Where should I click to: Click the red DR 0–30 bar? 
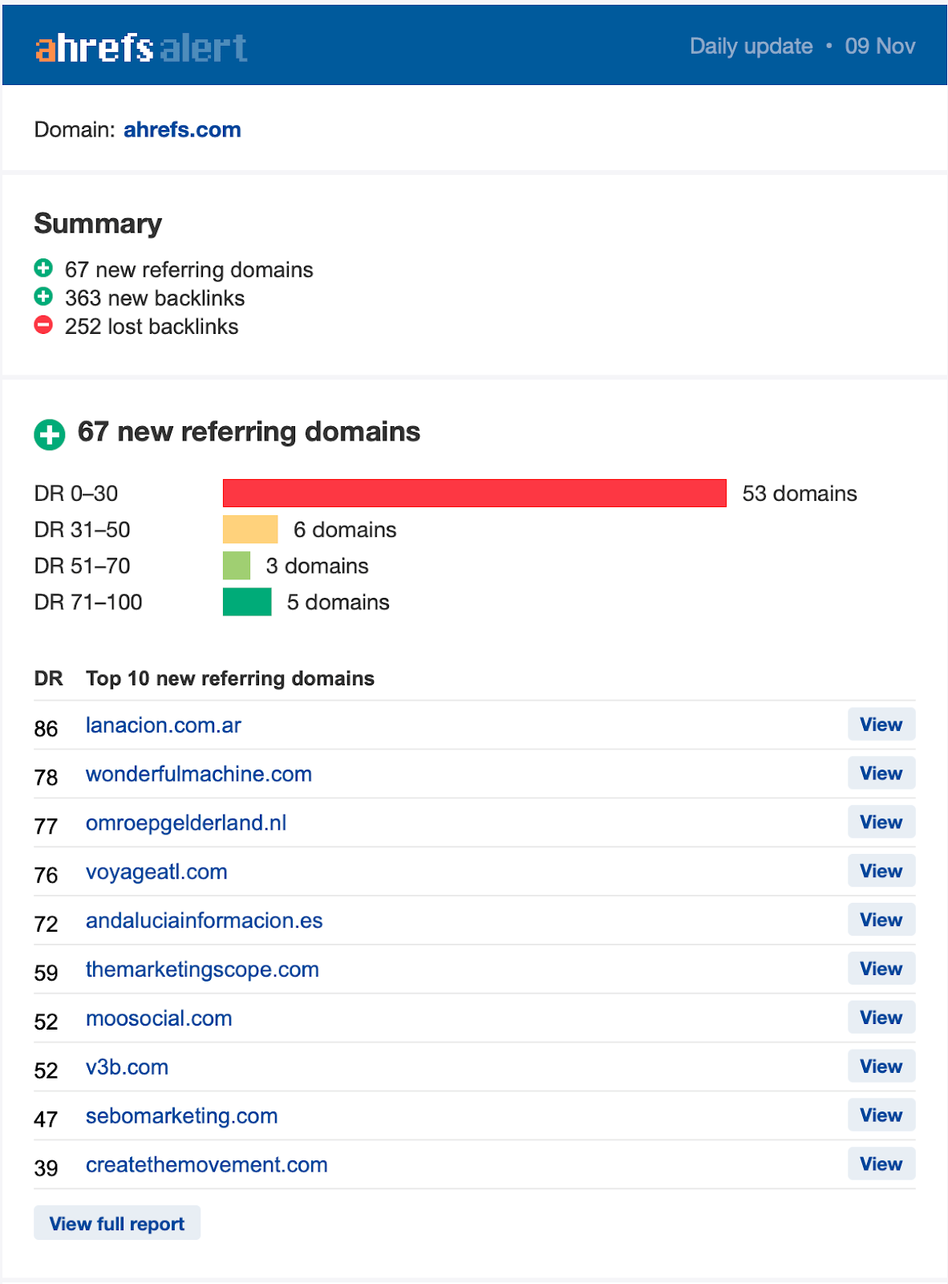(474, 493)
